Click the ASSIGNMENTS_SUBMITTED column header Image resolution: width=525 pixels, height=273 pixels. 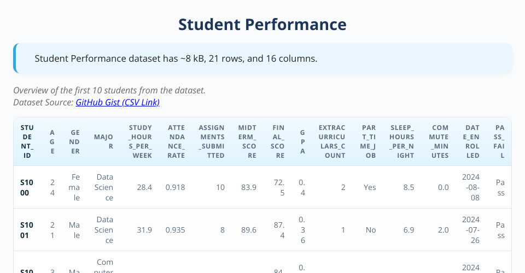[x=211, y=141]
